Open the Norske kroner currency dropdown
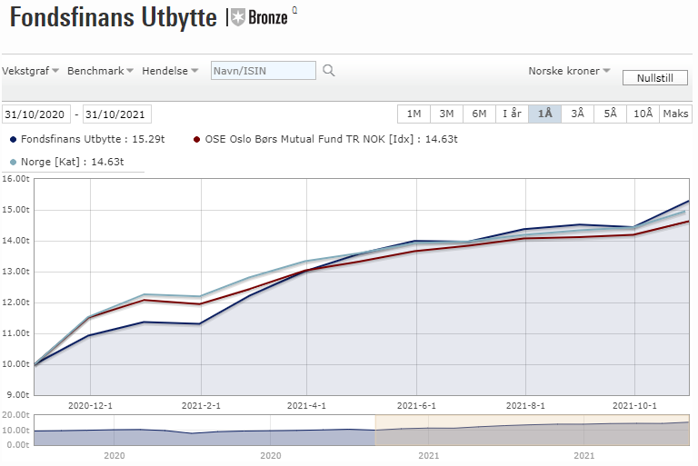Viewport: 698px width, 466px height. pos(569,71)
